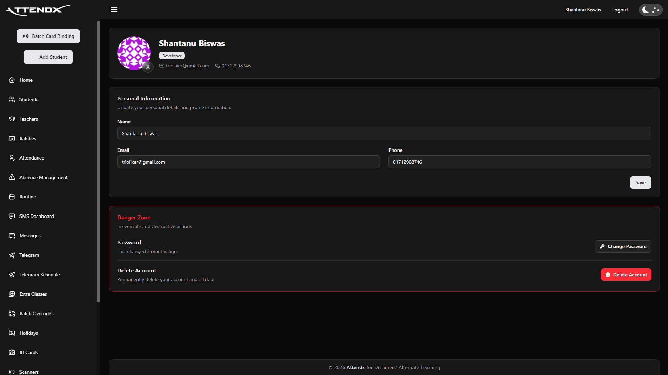Select the Students sidebar icon
This screenshot has height=375, width=668.
pos(12,99)
